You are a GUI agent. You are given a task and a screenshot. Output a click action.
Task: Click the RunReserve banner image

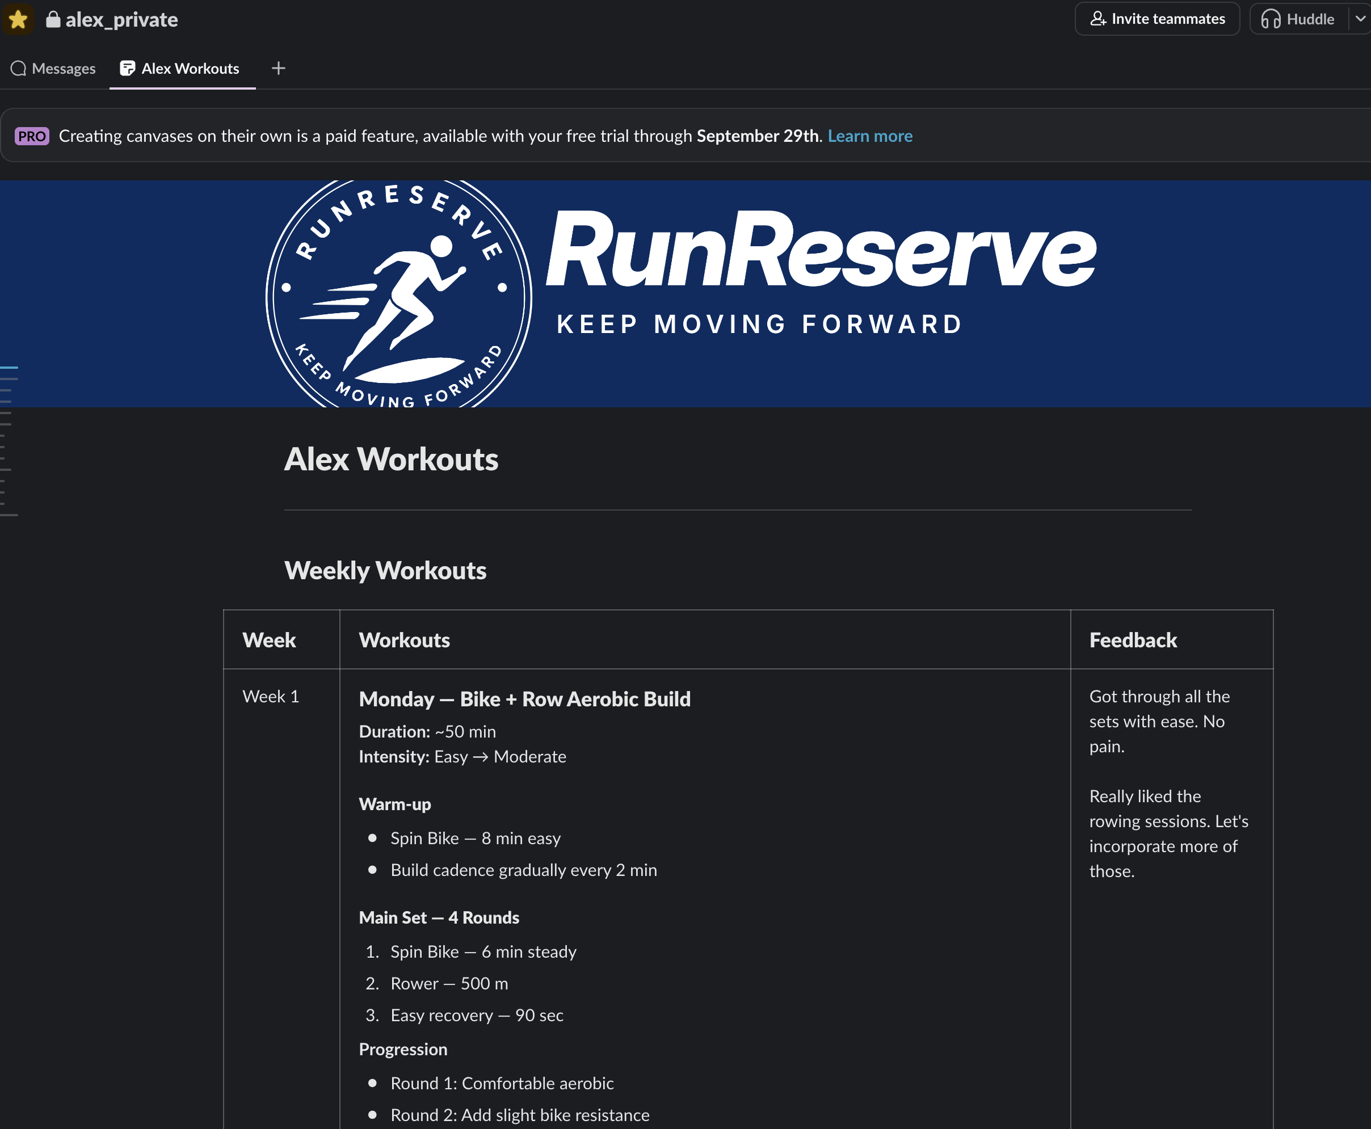[x=685, y=294]
